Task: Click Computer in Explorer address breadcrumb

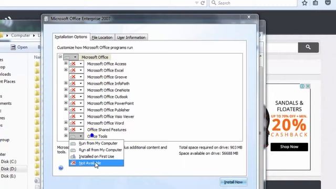Action: (20, 35)
